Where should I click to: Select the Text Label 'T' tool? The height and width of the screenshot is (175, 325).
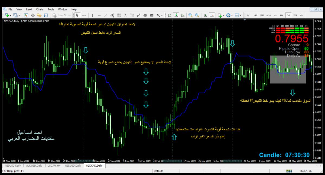[x=132, y=15]
